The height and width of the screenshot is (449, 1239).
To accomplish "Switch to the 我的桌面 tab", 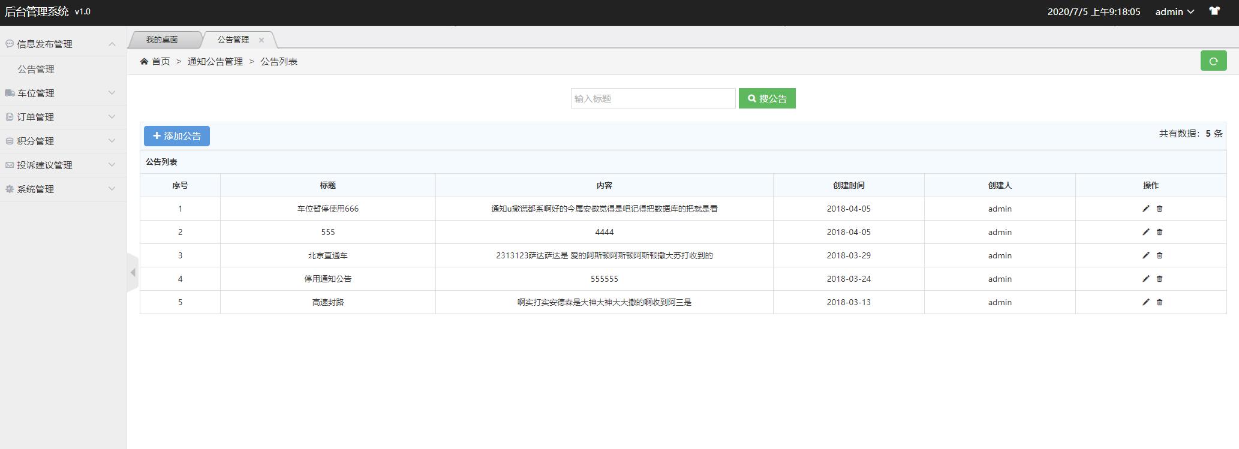I will (x=162, y=40).
